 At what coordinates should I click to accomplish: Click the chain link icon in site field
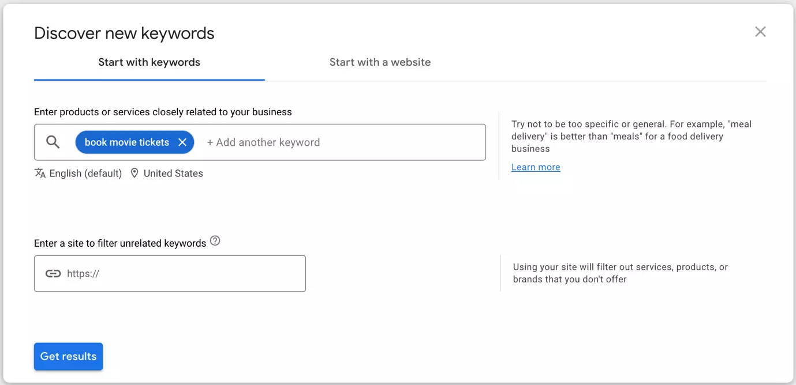pos(53,274)
